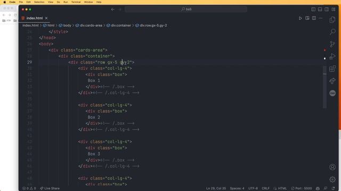The width and height of the screenshot is (341, 191).
Task: Run the file with the play button
Action: pyautogui.click(x=301, y=18)
